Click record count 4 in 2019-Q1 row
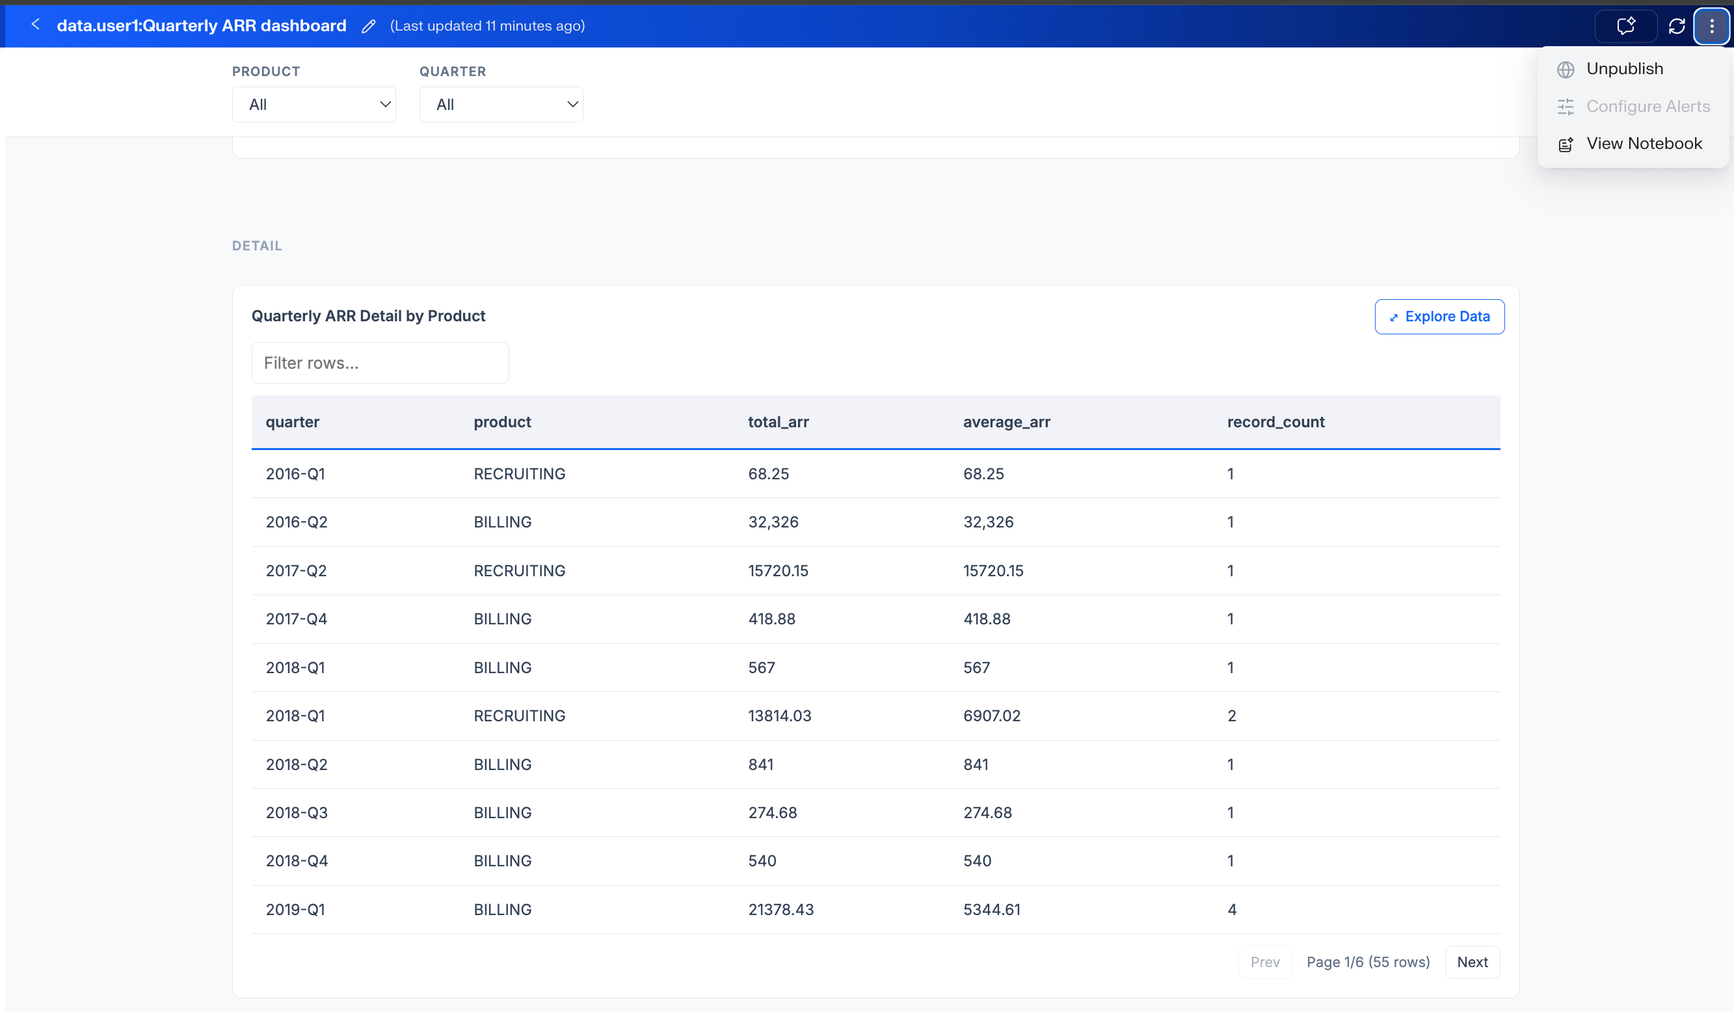The image size is (1734, 1012). 1232,909
